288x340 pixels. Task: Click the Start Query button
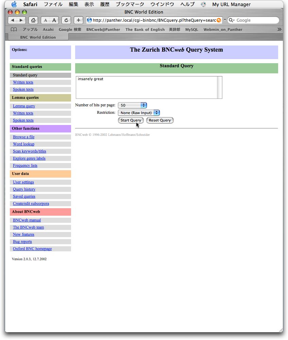tap(131, 120)
